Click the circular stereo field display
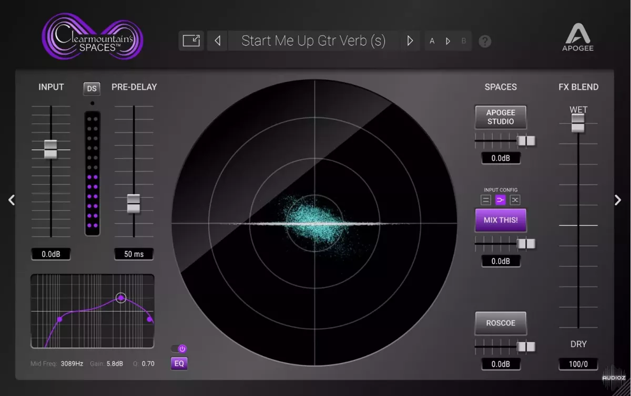This screenshot has height=396, width=631. pyautogui.click(x=314, y=223)
